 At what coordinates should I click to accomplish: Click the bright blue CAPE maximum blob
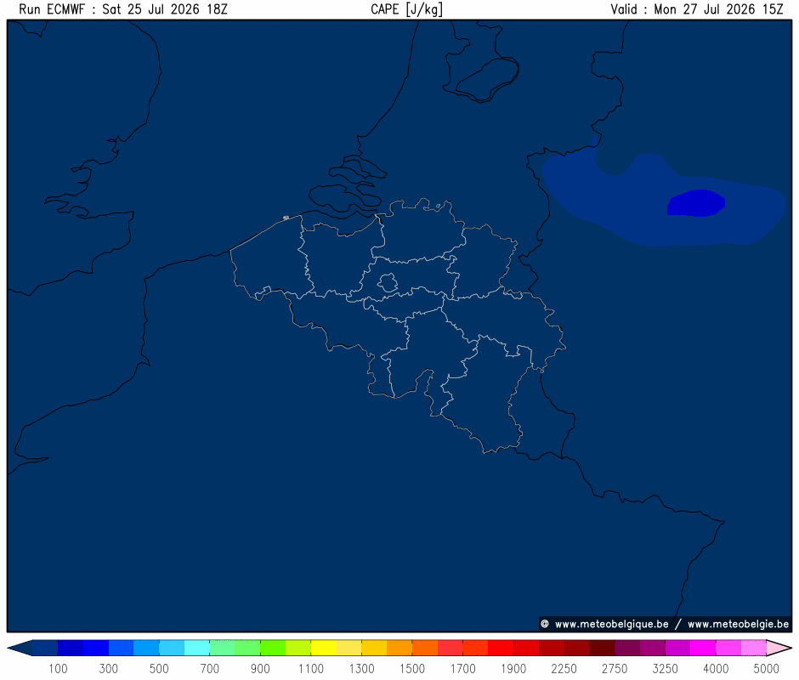(696, 203)
